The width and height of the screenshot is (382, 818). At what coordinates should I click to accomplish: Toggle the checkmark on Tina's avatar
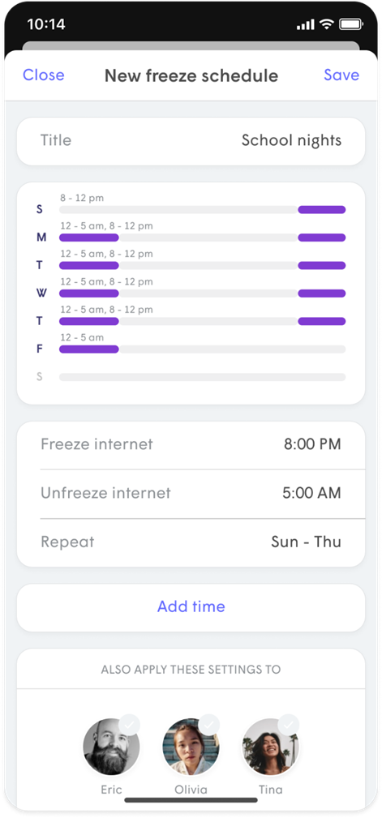288,725
